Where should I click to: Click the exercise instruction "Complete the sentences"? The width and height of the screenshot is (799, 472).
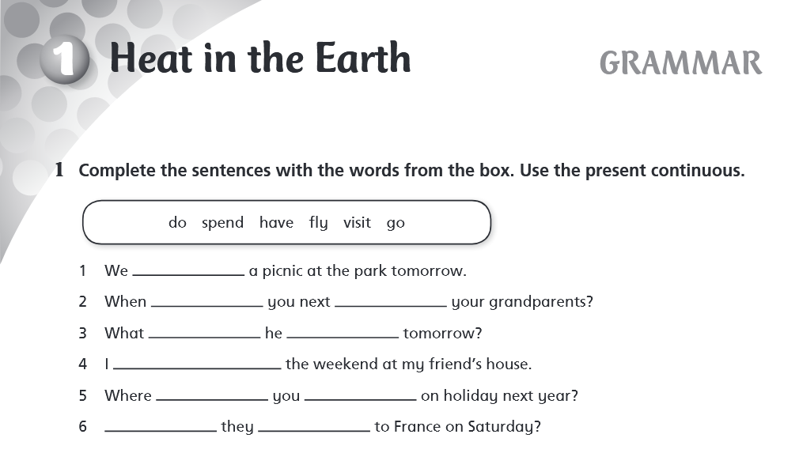[x=411, y=171]
